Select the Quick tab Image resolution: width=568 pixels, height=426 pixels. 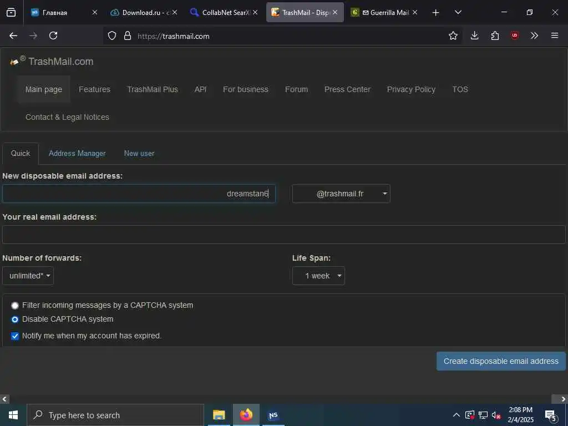(x=21, y=153)
